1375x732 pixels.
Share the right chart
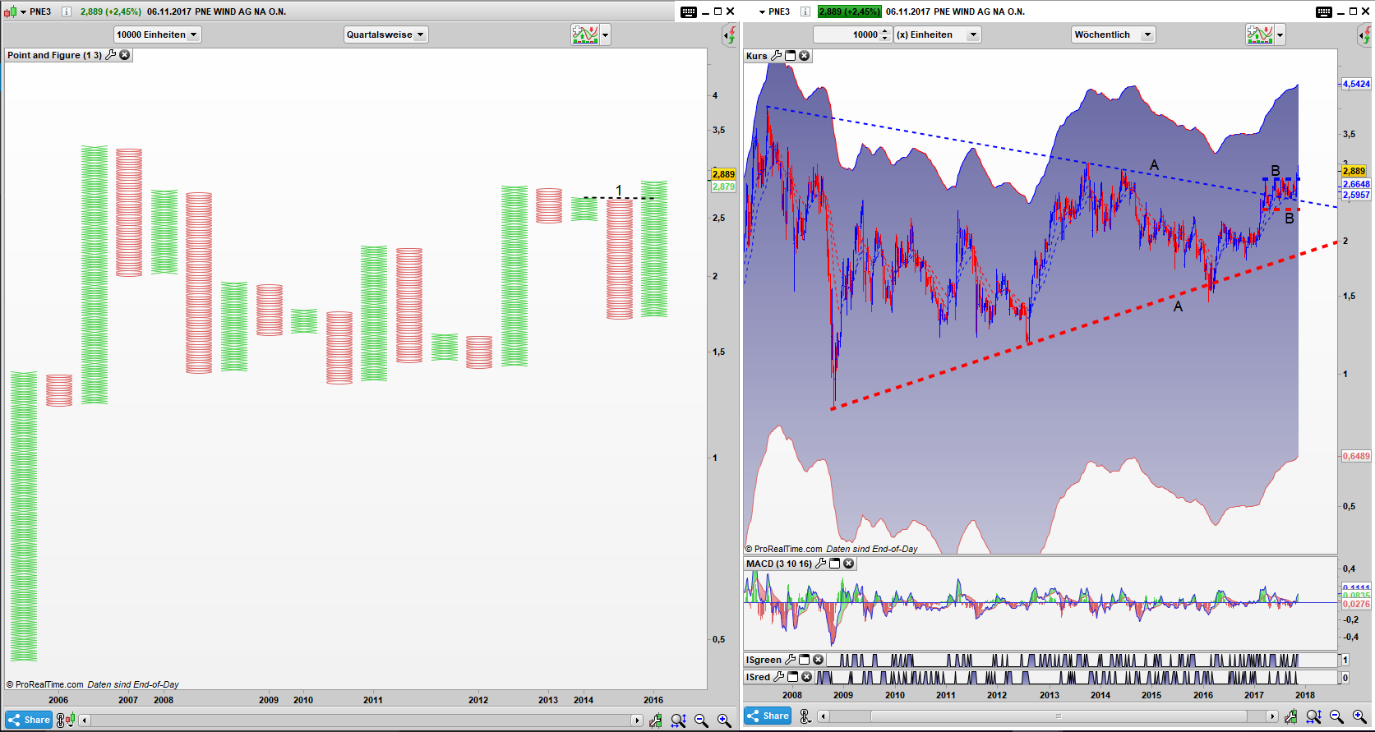tap(768, 716)
